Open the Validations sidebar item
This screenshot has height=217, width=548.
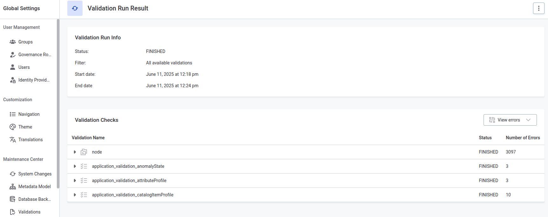tap(29, 212)
